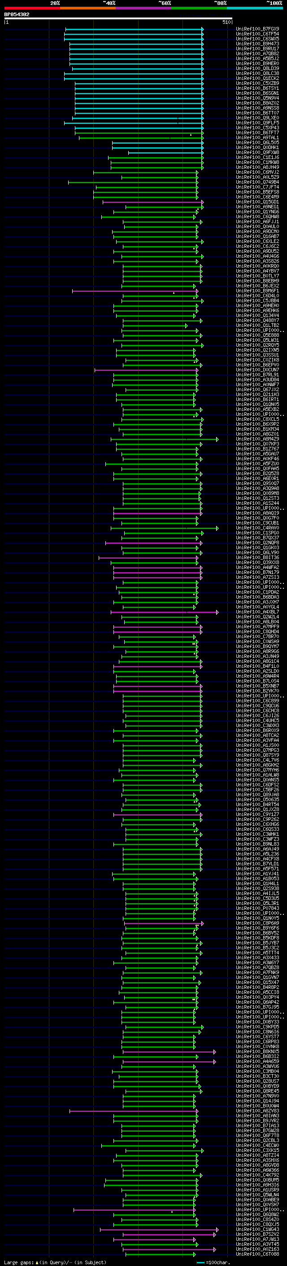Open UniRef100_A6FJJ1 entry
Image resolution: width=287 pixels, height=1266 pixels.
257,222
